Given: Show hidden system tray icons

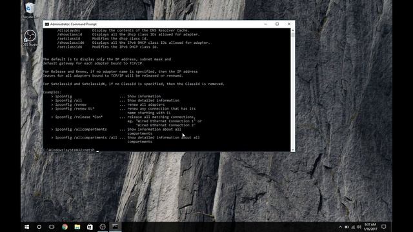Looking at the screenshot, I should [x=340, y=227].
